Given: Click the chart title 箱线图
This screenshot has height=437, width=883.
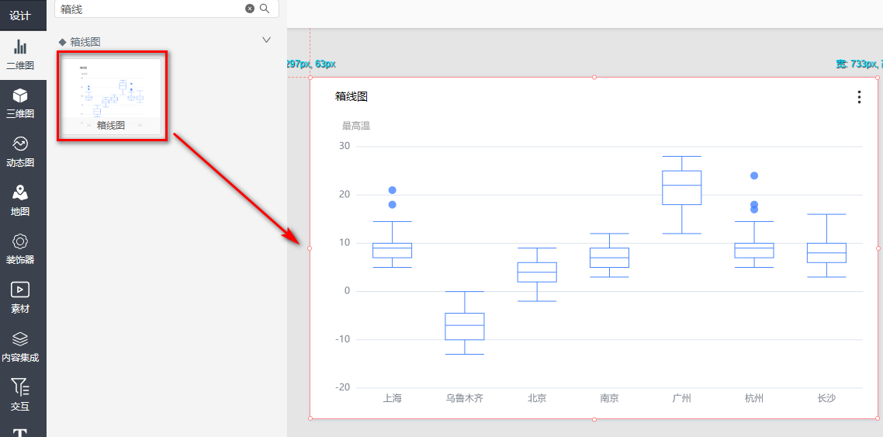Looking at the screenshot, I should click(x=351, y=96).
